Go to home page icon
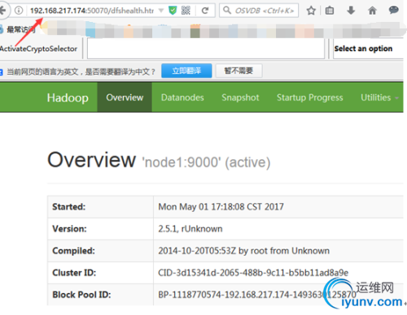The height and width of the screenshot is (315, 407). pos(372,11)
